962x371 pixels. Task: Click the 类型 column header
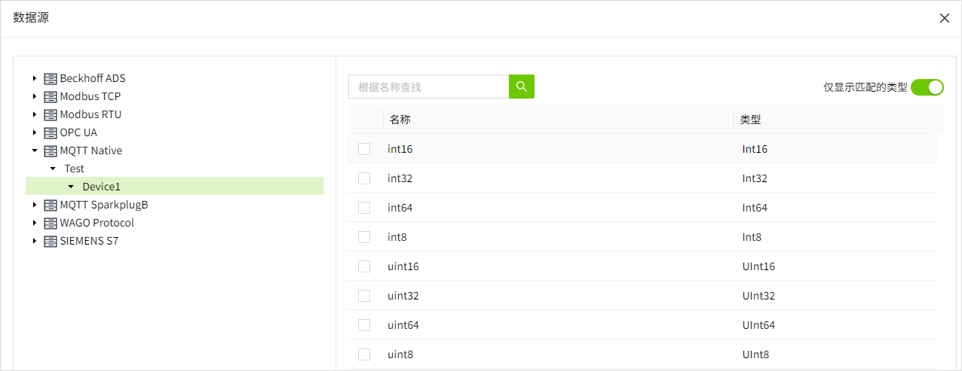751,120
